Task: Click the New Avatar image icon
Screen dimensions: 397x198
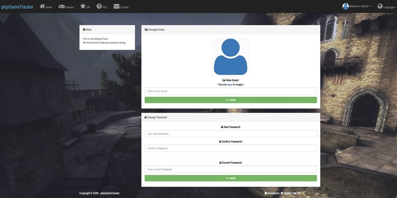Action: point(224,80)
